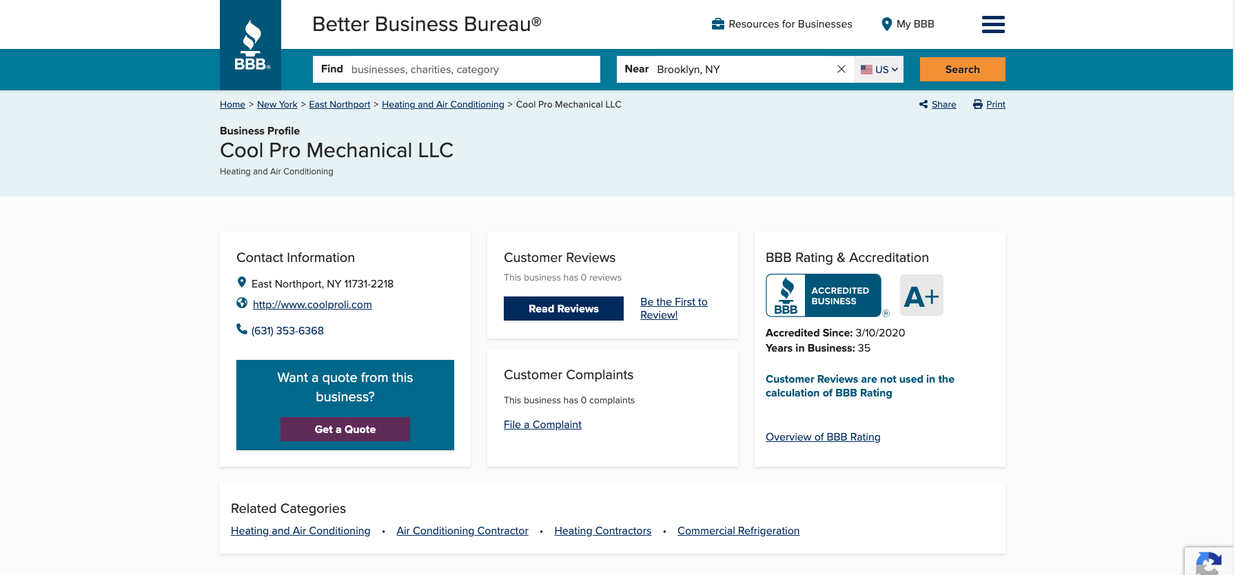Click 'This business has 0 reviews' text
The width and height of the screenshot is (1235, 575).
[562, 278]
